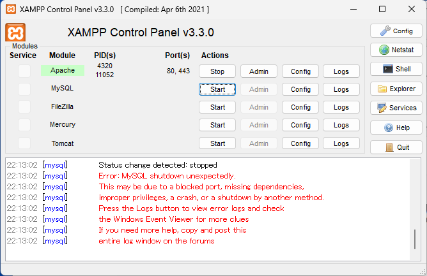Open Config via the wrench icon
The height and width of the screenshot is (276, 427).
point(384,31)
